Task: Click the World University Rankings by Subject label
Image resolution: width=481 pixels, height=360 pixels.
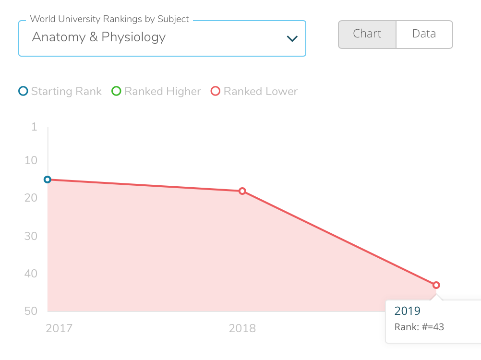Action: click(109, 19)
